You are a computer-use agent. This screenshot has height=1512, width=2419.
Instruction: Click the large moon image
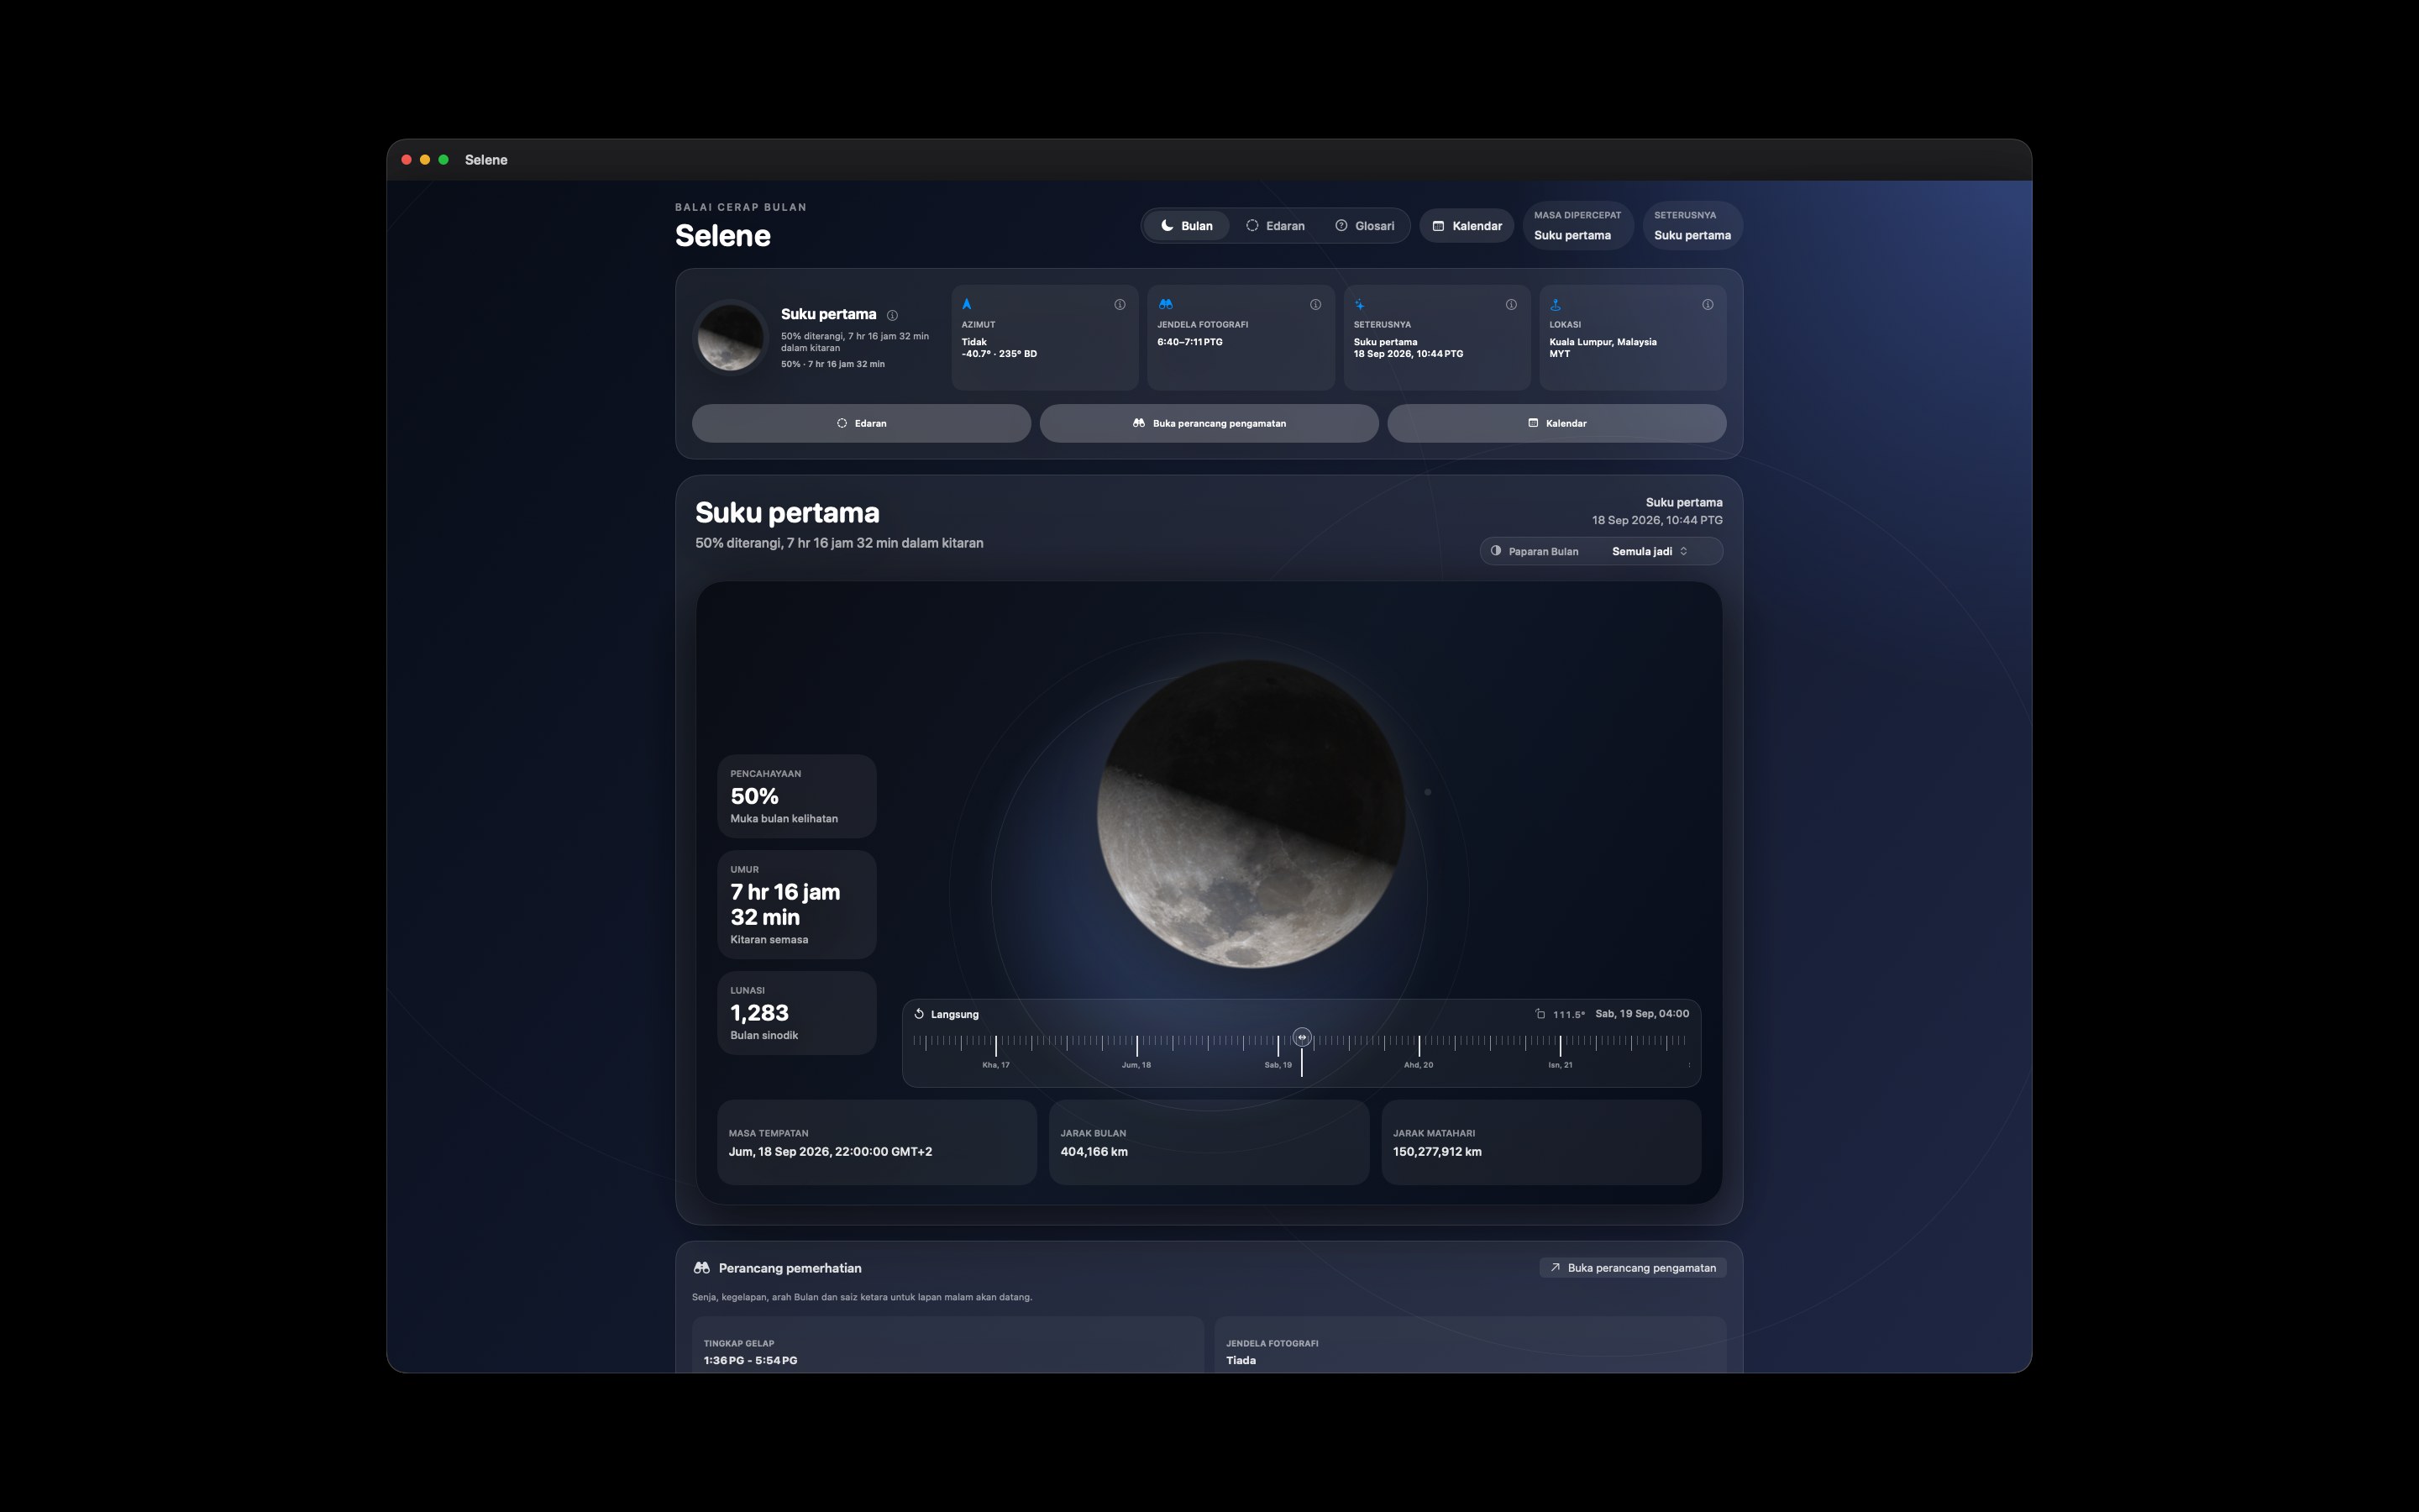coord(1251,813)
